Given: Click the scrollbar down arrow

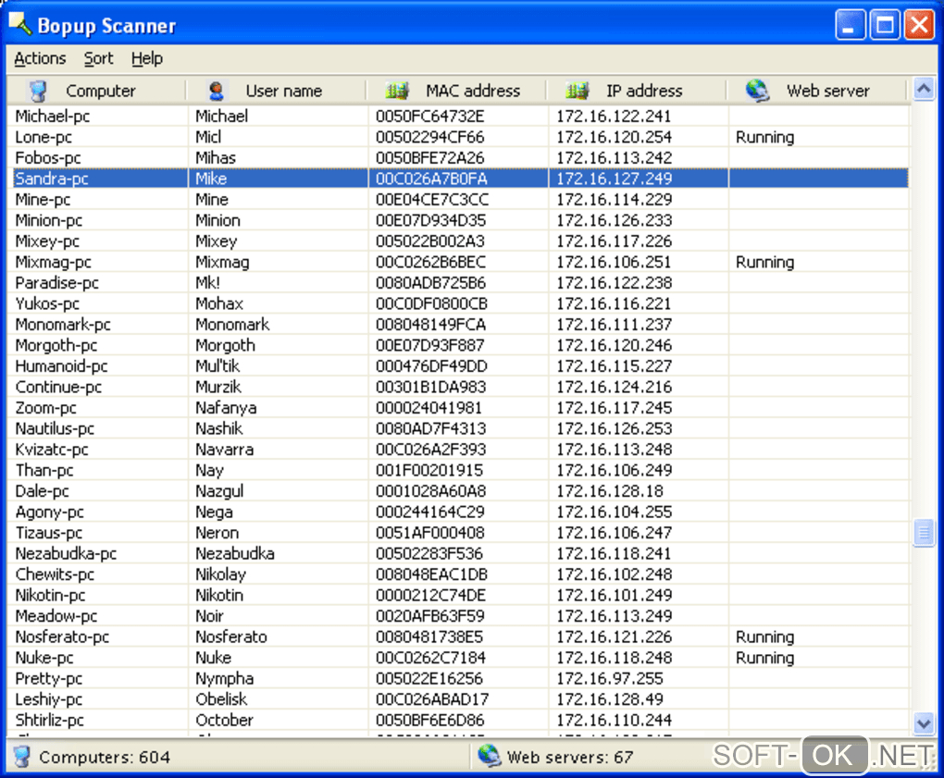Looking at the screenshot, I should coord(924,722).
